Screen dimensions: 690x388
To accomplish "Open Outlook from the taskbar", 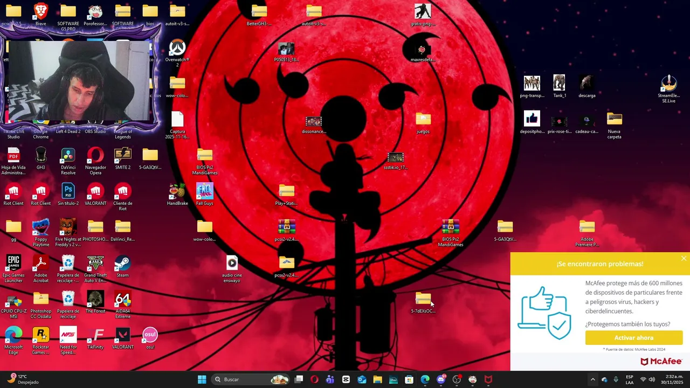I will coord(362,379).
